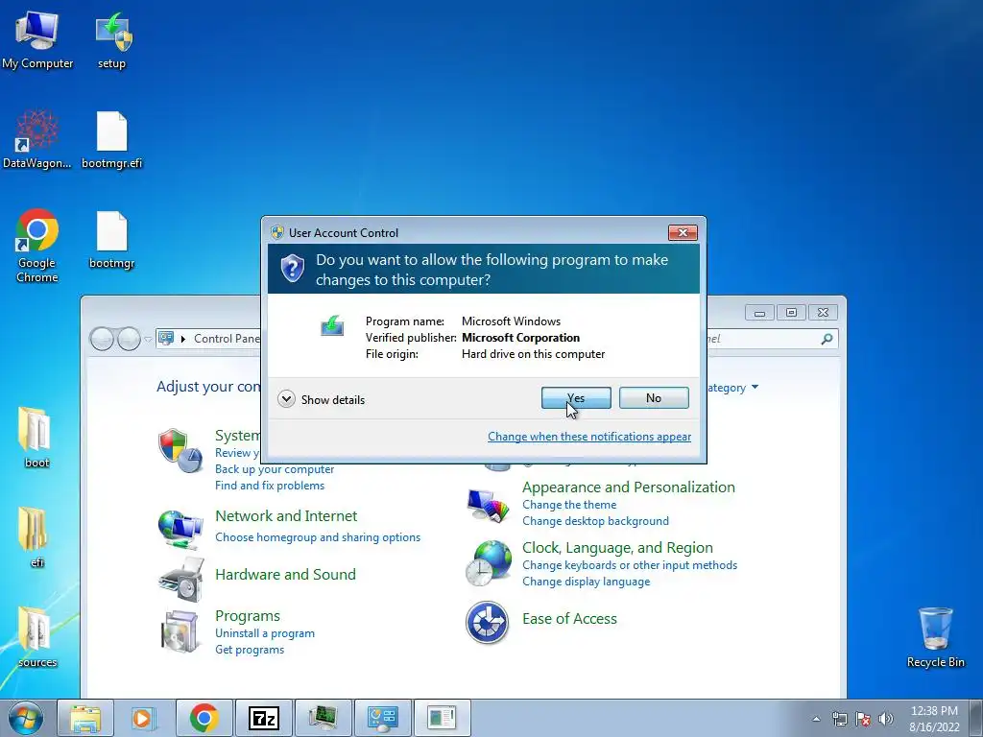
Task: Click Choose homegroup and sharing options
Action: tap(318, 537)
